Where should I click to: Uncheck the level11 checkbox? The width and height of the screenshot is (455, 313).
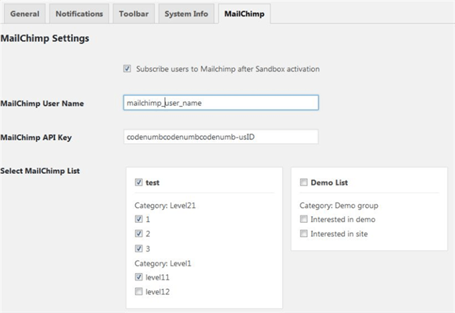pyautogui.click(x=139, y=277)
